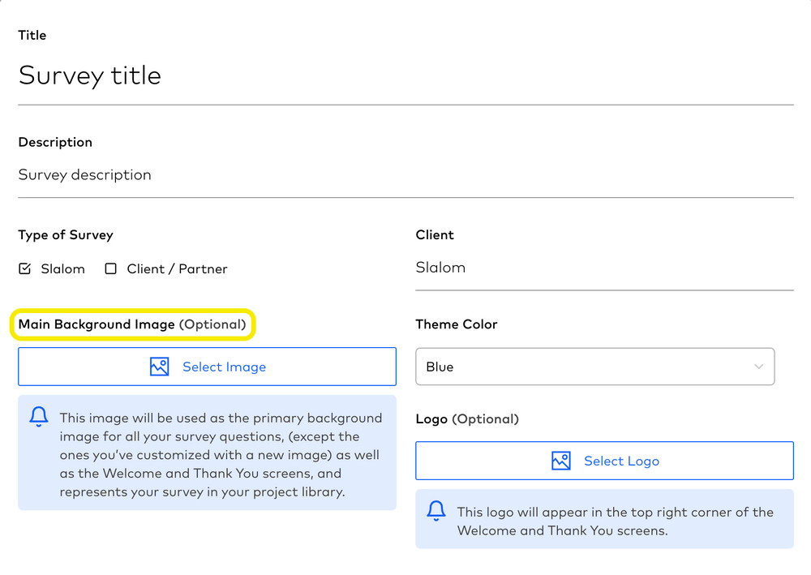Click the bell icon beside background image note

(38, 416)
